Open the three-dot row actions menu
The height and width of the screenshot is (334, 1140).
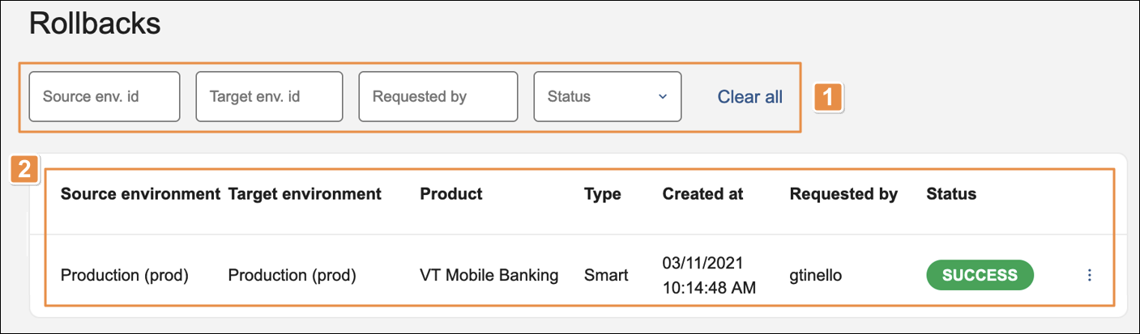1089,276
